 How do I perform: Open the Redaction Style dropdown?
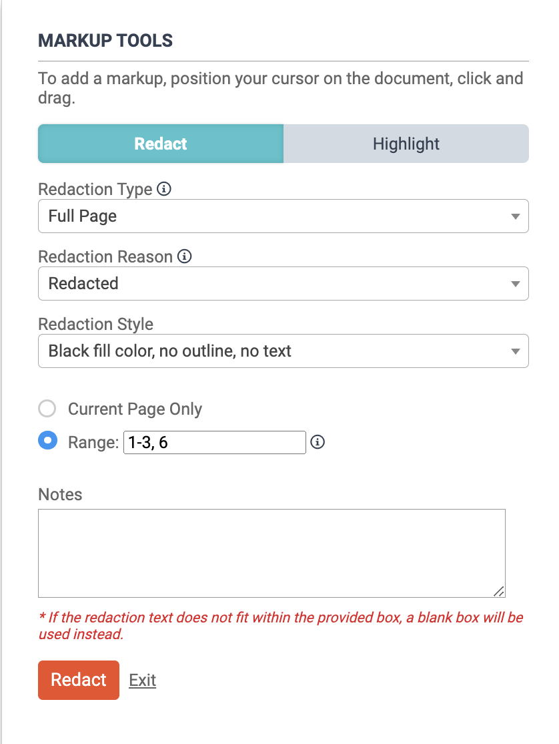click(283, 351)
